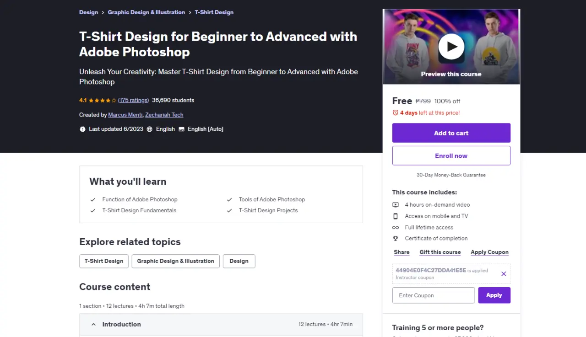The height and width of the screenshot is (337, 586).
Task: Open Graphic Design & Illustration breadcrumb
Action: pyautogui.click(x=146, y=12)
